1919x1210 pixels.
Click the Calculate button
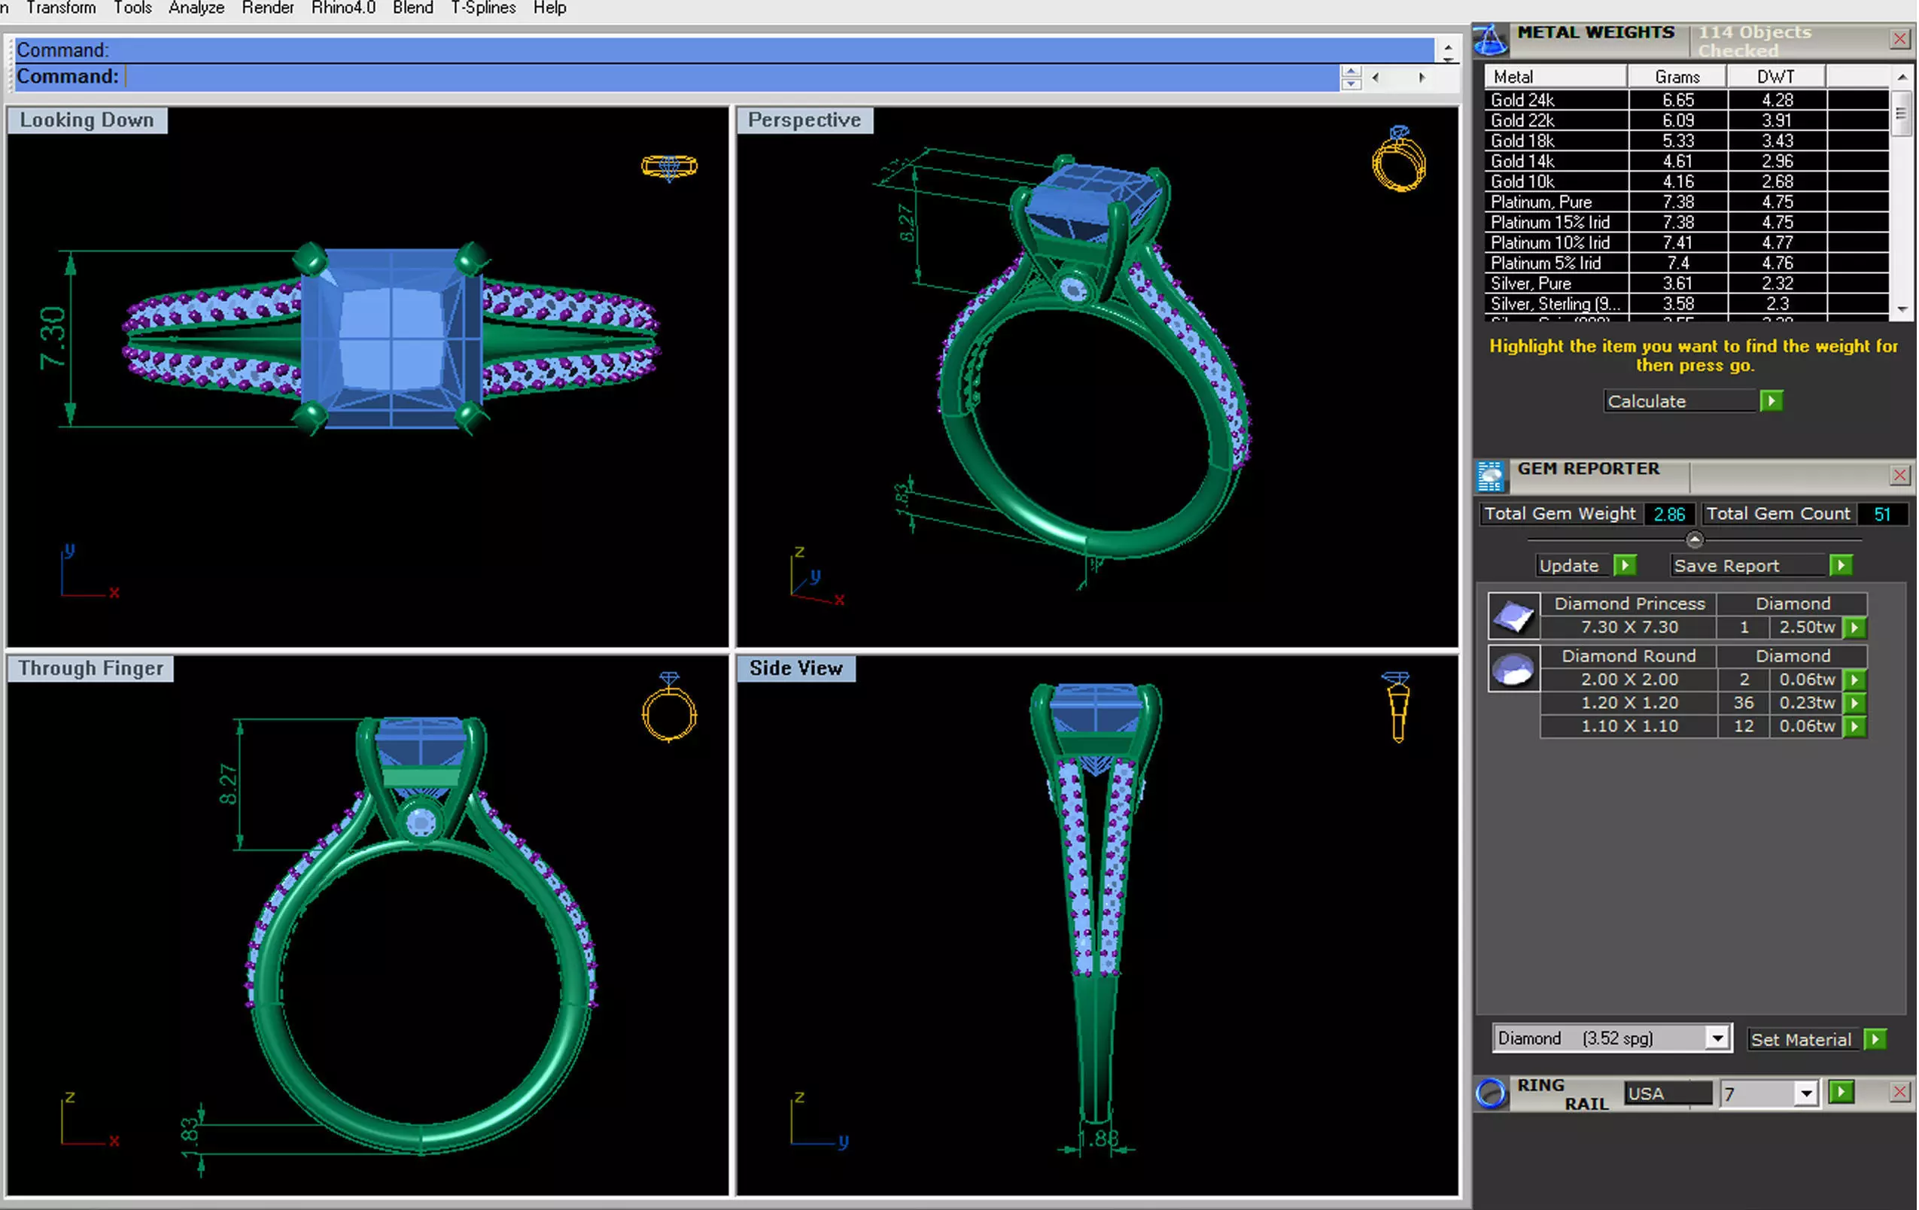[x=1680, y=401]
